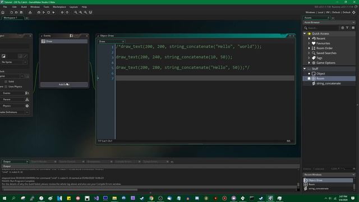Click the Open Project folder icon
The width and height of the screenshot is (359, 202).
coord(16,12)
